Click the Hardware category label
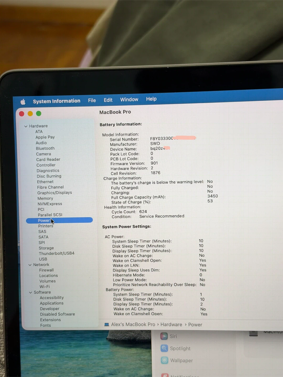This screenshot has height=377, width=283. (38, 126)
